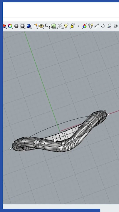
Task: Click the Zoom 1:1 magnifier icon
Action: pyautogui.click(x=115, y=26)
